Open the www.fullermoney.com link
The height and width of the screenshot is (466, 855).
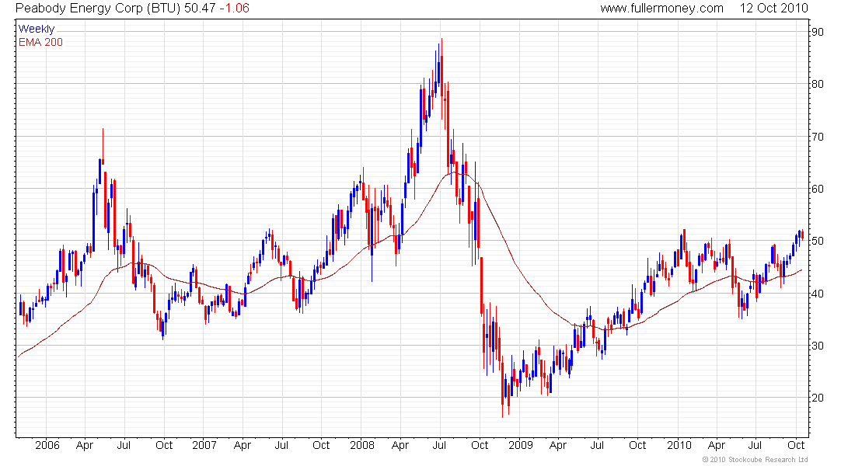coord(662,9)
